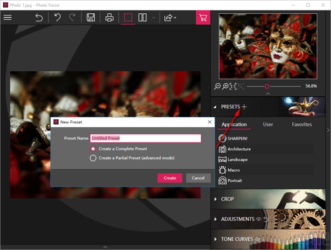The image size is (331, 250).
Task: Select Create a Complete Preset option
Action: (118, 149)
